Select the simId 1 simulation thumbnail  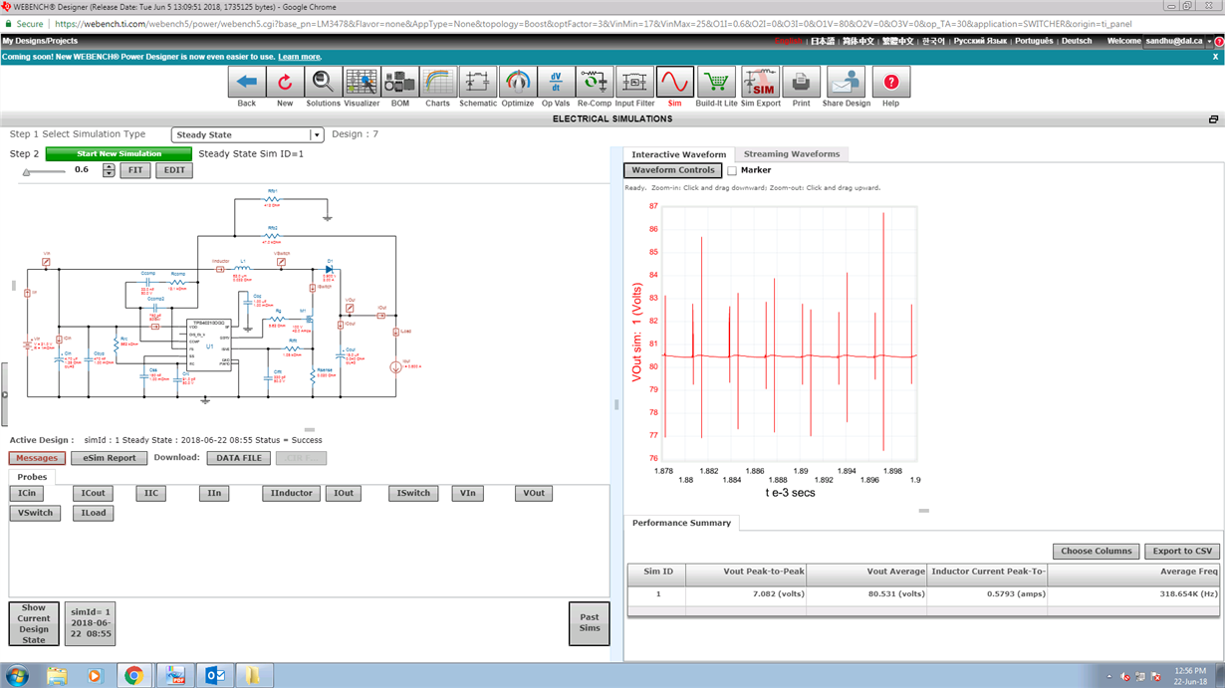(91, 623)
